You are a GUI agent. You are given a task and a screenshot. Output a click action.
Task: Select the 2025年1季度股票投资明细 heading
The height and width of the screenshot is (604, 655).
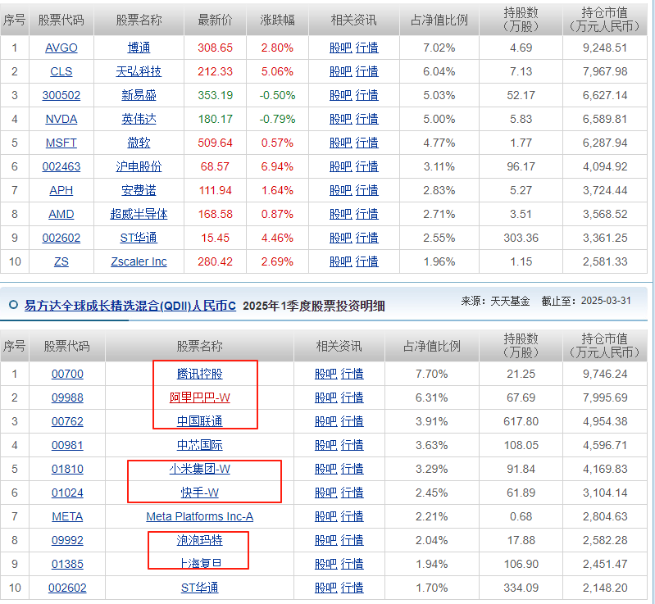point(314,306)
